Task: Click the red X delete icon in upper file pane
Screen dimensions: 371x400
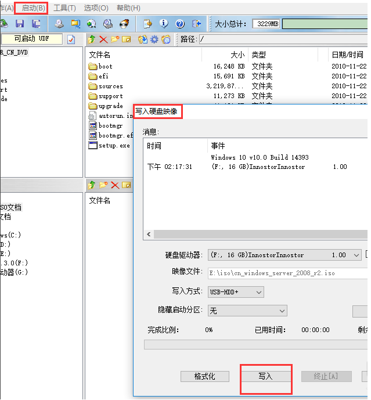Action: tap(103, 39)
